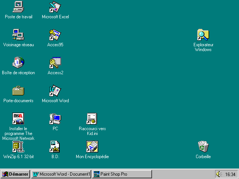Image resolution: width=239 pixels, height=179 pixels.
Task: Click the "WinZip 6.1 32-bit" label text
Action: pos(18,157)
